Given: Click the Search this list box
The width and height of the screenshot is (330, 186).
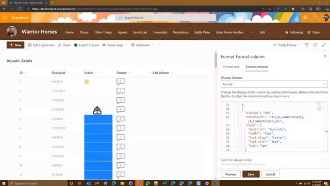Looking at the screenshot, I should coord(166,18).
